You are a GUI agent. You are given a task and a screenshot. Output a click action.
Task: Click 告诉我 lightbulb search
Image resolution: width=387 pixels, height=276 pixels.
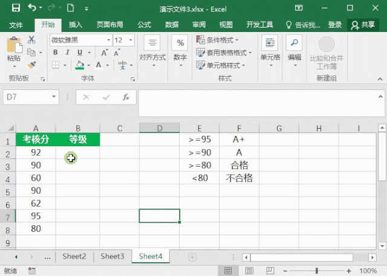[302, 25]
